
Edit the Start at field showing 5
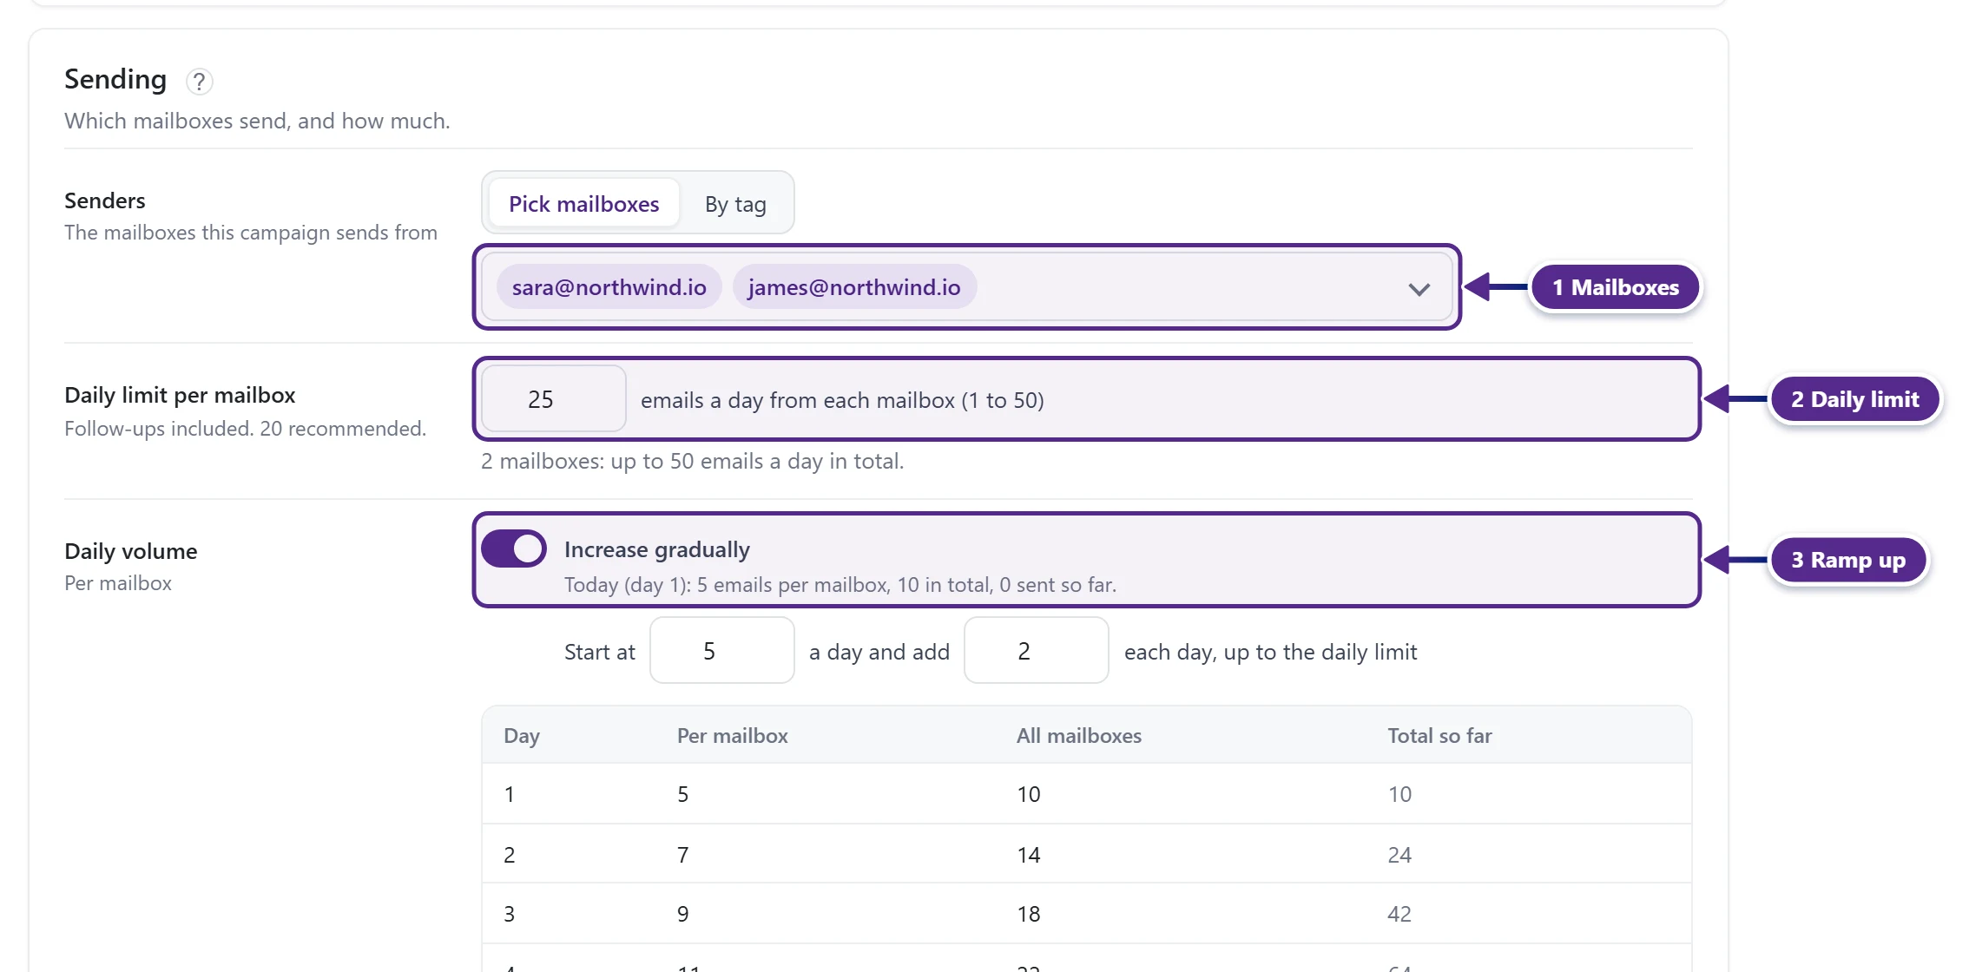tap(721, 651)
